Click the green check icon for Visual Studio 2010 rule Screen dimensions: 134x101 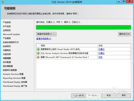(38, 49)
